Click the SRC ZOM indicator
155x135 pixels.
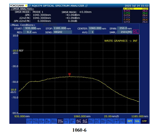tap(60, 121)
